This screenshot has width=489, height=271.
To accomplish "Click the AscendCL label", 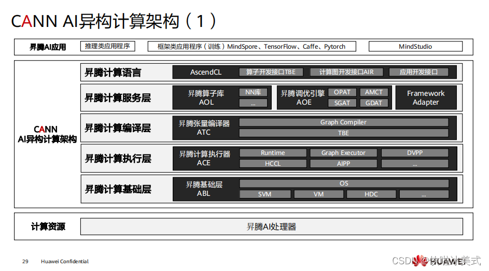I will [x=206, y=72].
